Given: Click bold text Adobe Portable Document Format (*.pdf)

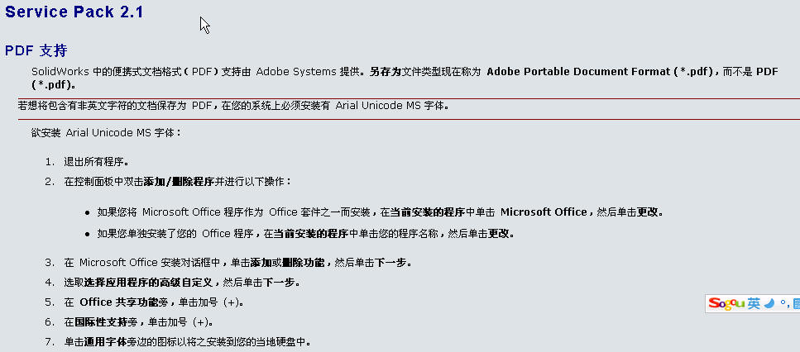Looking at the screenshot, I should [x=601, y=72].
